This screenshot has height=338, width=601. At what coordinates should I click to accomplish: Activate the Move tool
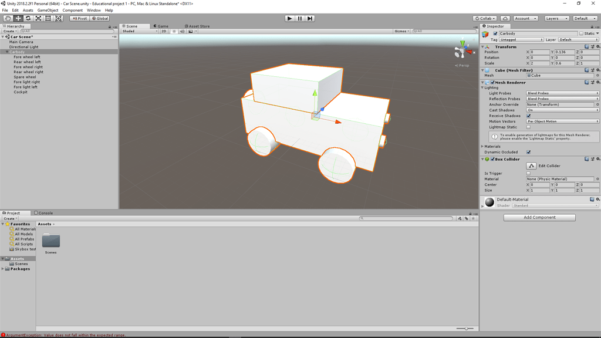pyautogui.click(x=18, y=18)
